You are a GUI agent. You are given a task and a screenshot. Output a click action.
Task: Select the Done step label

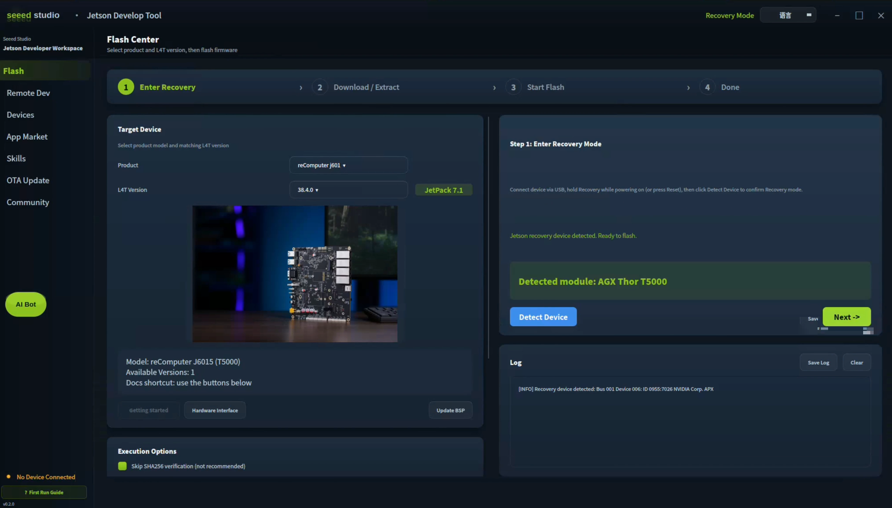(x=730, y=87)
